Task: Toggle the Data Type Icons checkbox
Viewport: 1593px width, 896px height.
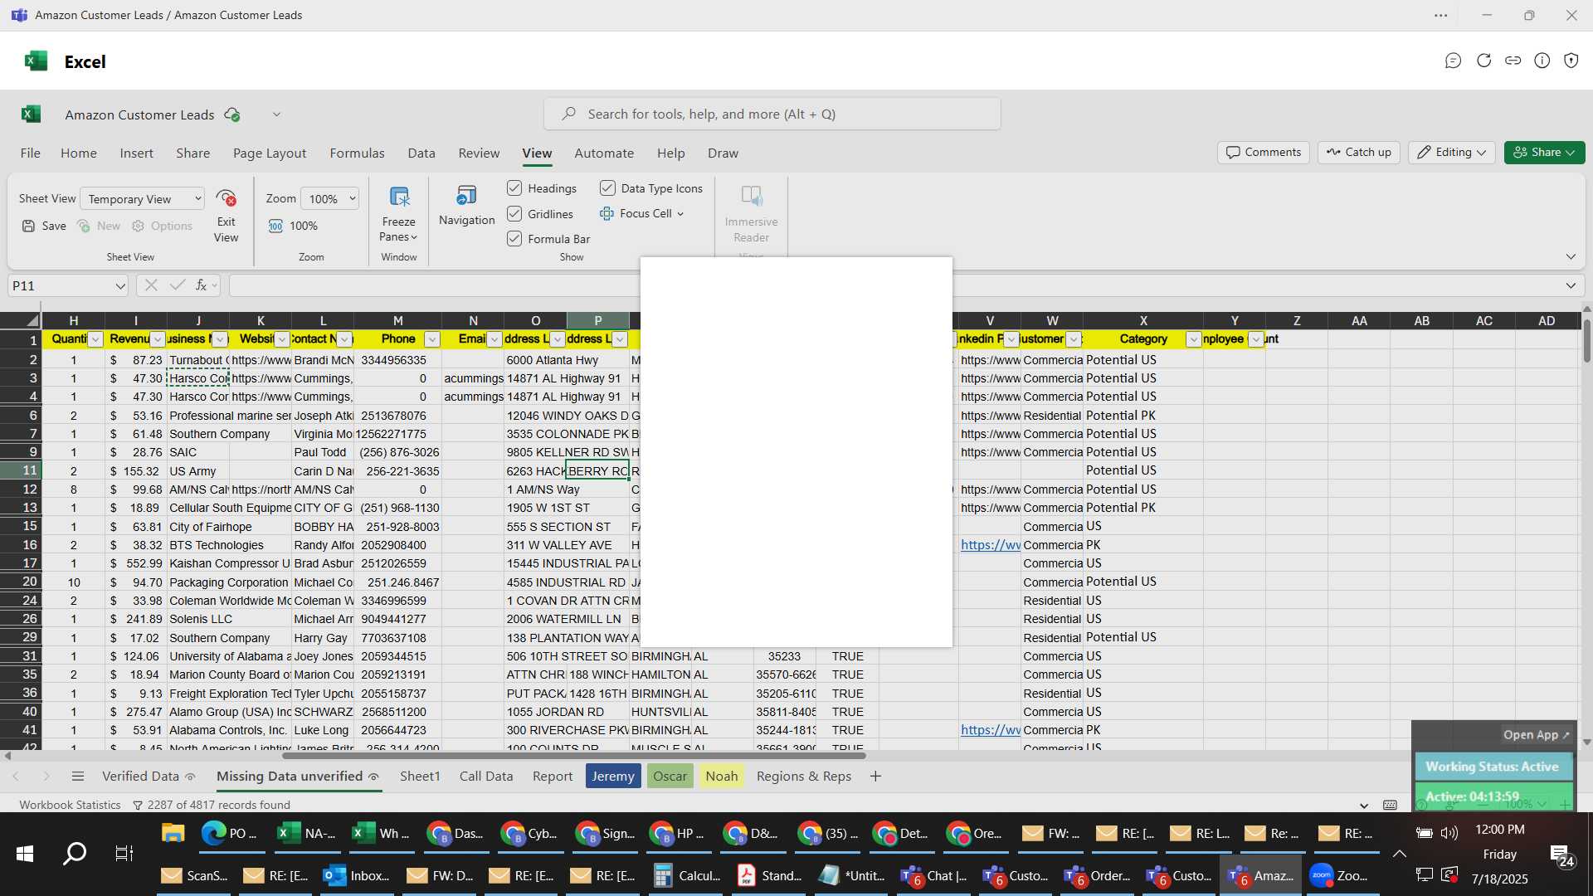Action: coord(607,188)
